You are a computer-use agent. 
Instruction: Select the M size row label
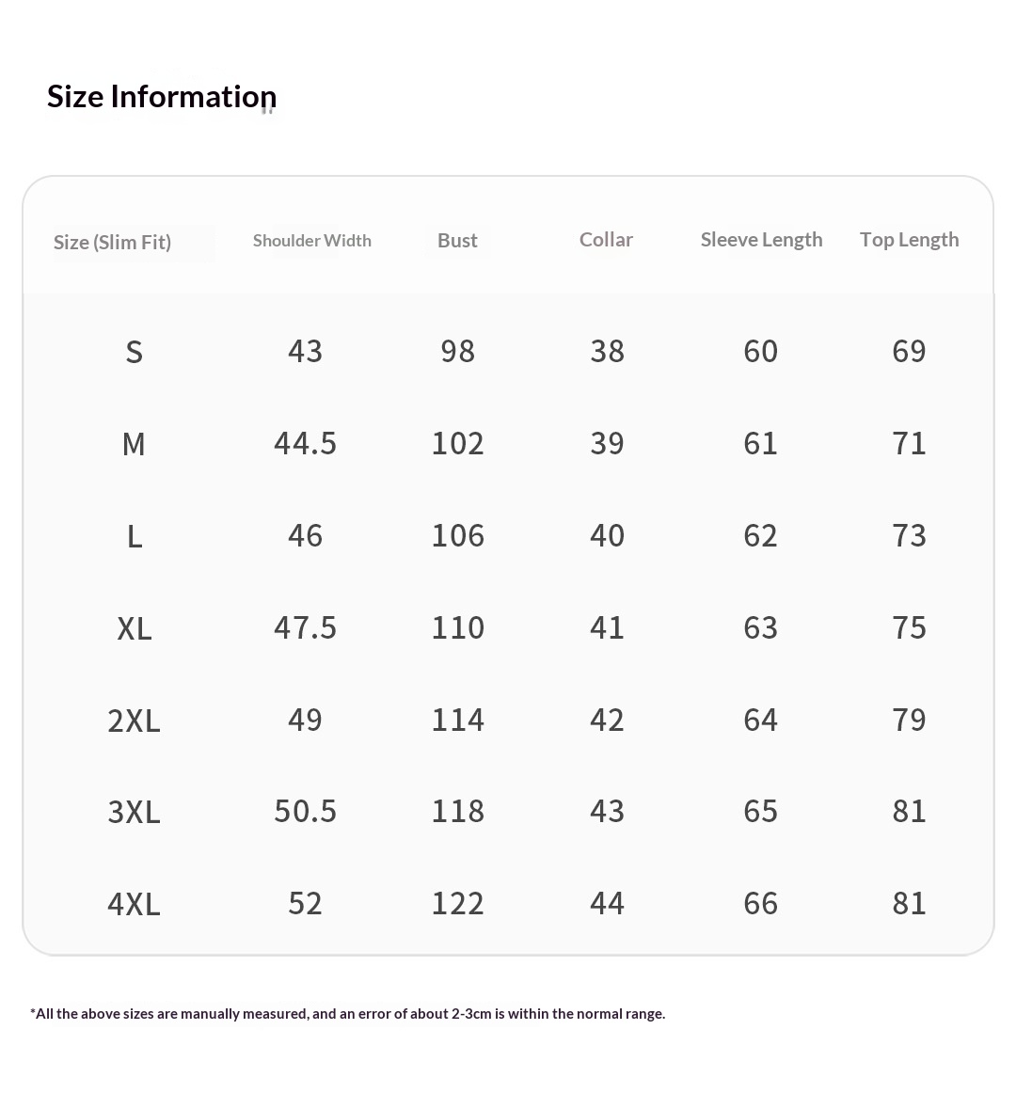pos(134,444)
